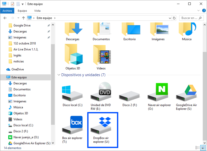
Task: Select Disco 2 (F:) in navigation pane
Action: tap(20, 131)
